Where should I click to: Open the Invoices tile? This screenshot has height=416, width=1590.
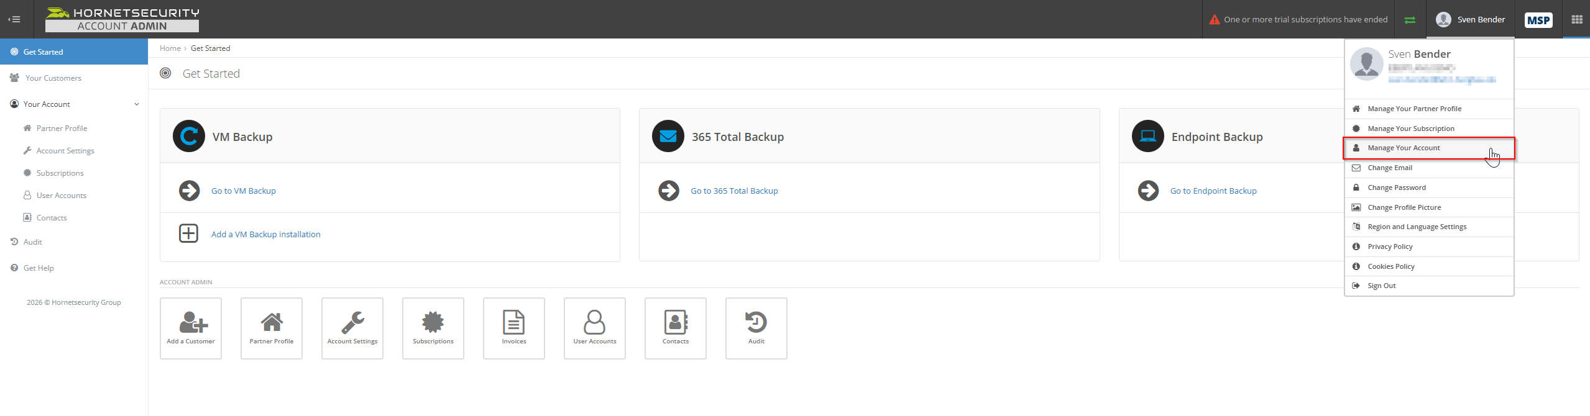[x=514, y=328]
